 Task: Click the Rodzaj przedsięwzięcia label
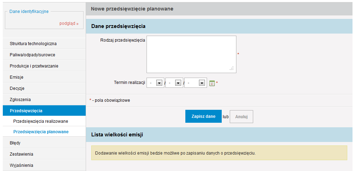pos(123,40)
